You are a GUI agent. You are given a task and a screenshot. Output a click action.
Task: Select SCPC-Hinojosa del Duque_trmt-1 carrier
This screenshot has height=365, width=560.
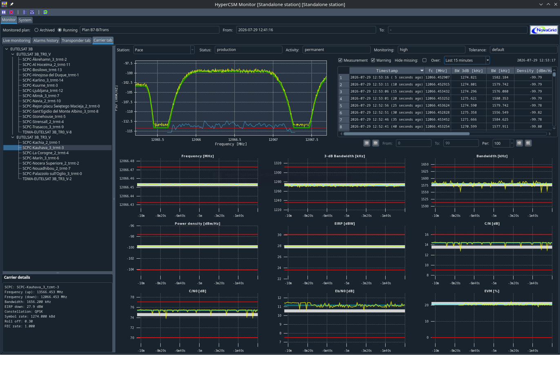coord(51,75)
